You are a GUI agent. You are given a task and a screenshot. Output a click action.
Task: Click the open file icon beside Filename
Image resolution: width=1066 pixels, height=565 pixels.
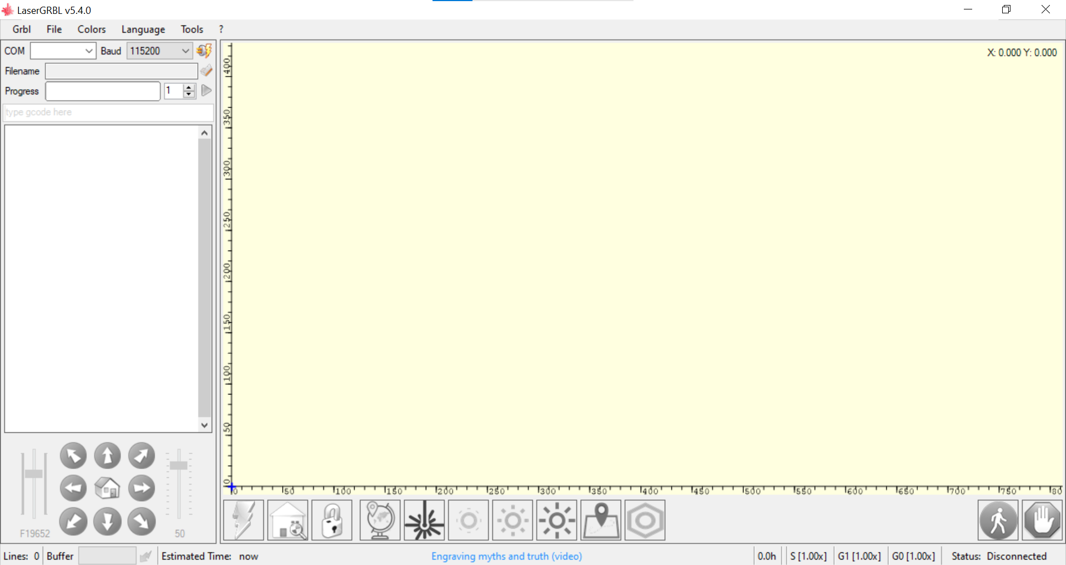(x=207, y=71)
